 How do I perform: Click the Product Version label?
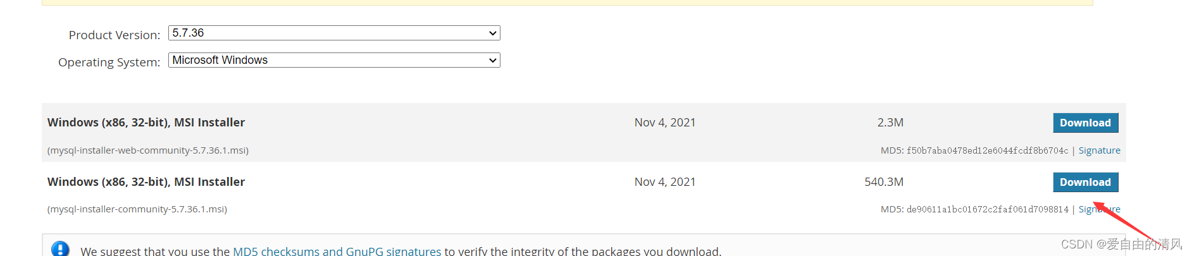[115, 35]
